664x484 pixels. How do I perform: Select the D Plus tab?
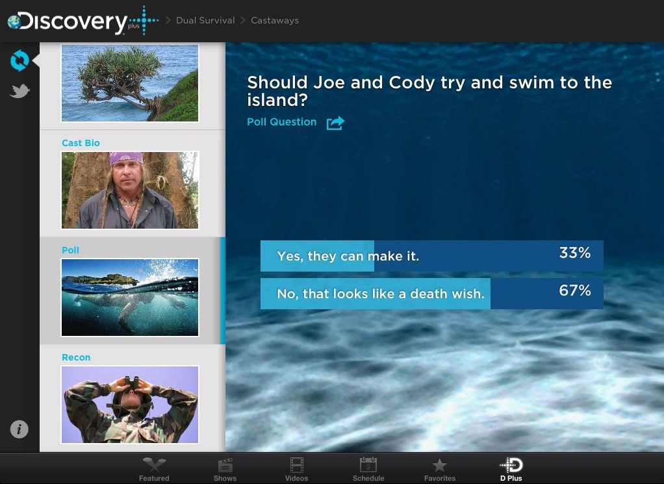[511, 469]
